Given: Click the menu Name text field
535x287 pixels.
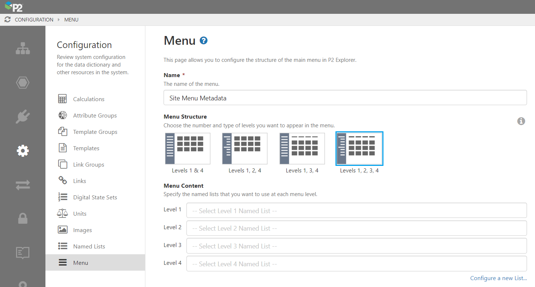Looking at the screenshot, I should click(345, 98).
